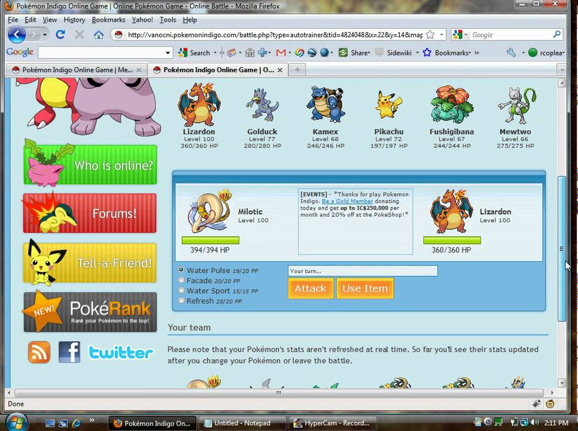Click the Windows Start orb

pyautogui.click(x=17, y=423)
